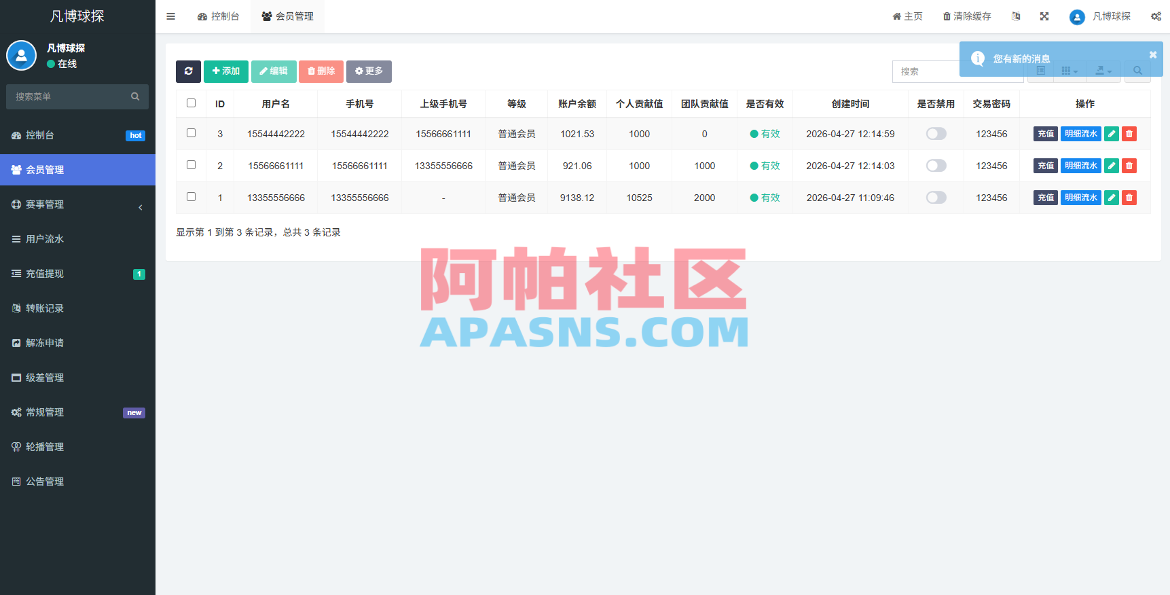This screenshot has height=595, width=1170.
Task: Click the 删除 toolbar button
Action: coord(321,71)
